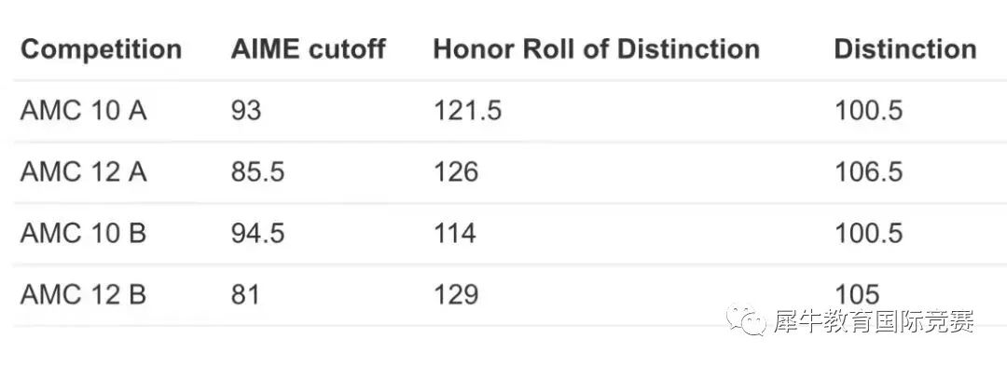Click the Honor Roll value 121.5
Image resolution: width=1007 pixels, height=366 pixels.
[467, 111]
